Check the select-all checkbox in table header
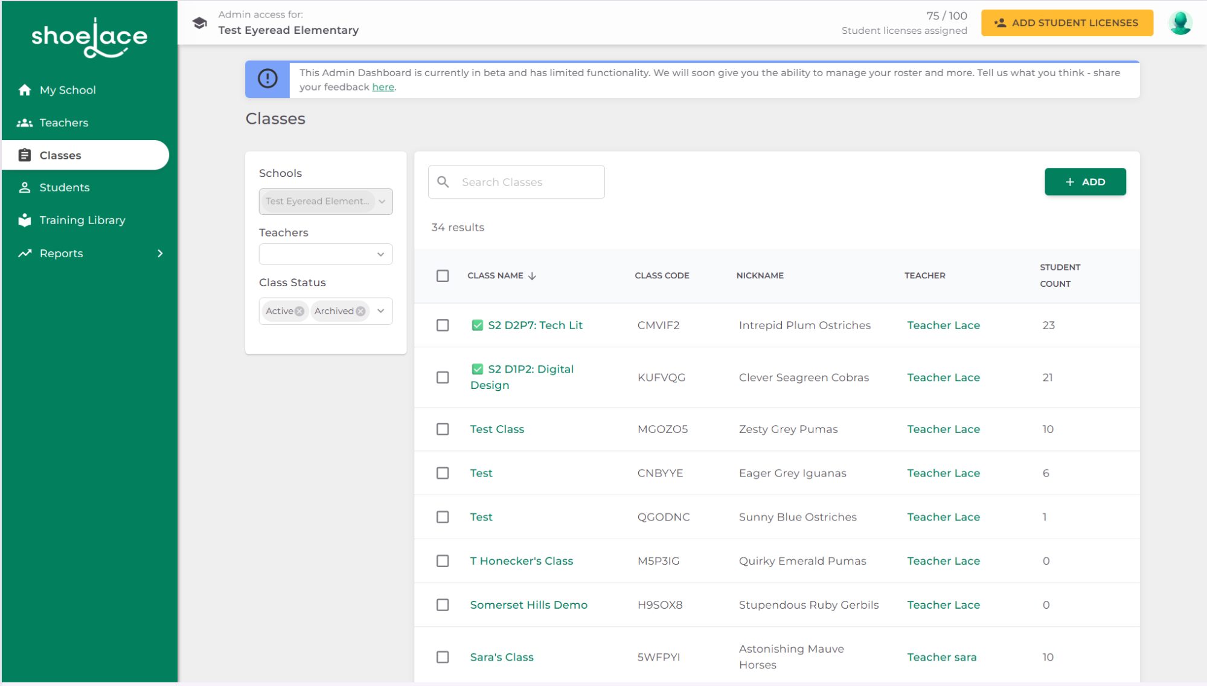 443,275
